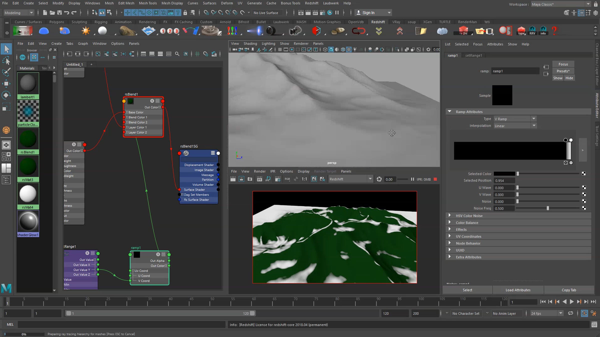Screen dimensions: 600x337
Task: Click the Redshift sun light shelf icon
Action: point(85,31)
